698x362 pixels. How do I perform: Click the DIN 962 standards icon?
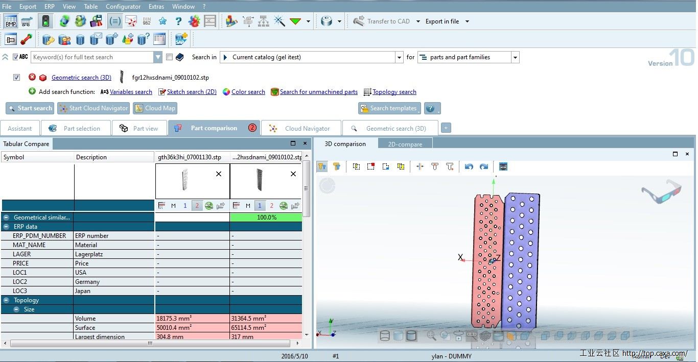(147, 21)
